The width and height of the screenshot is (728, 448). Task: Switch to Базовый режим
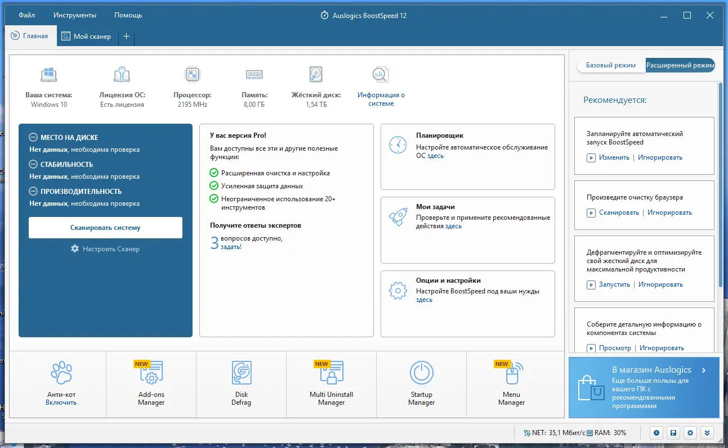(611, 65)
